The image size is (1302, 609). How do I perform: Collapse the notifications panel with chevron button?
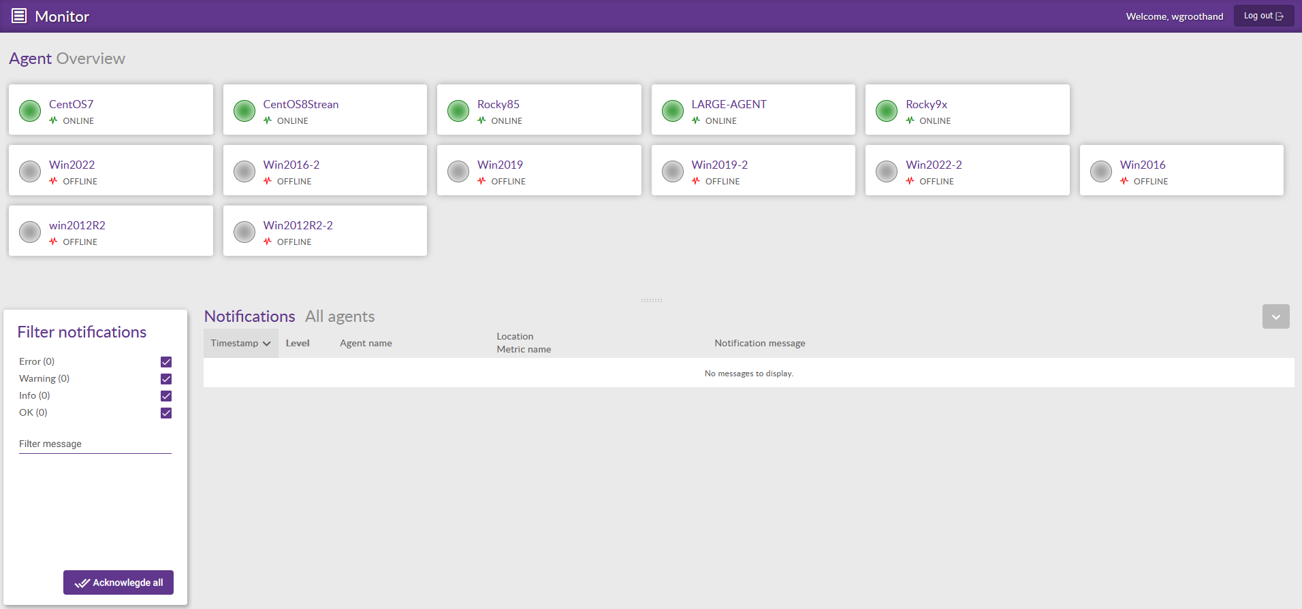coord(1275,316)
